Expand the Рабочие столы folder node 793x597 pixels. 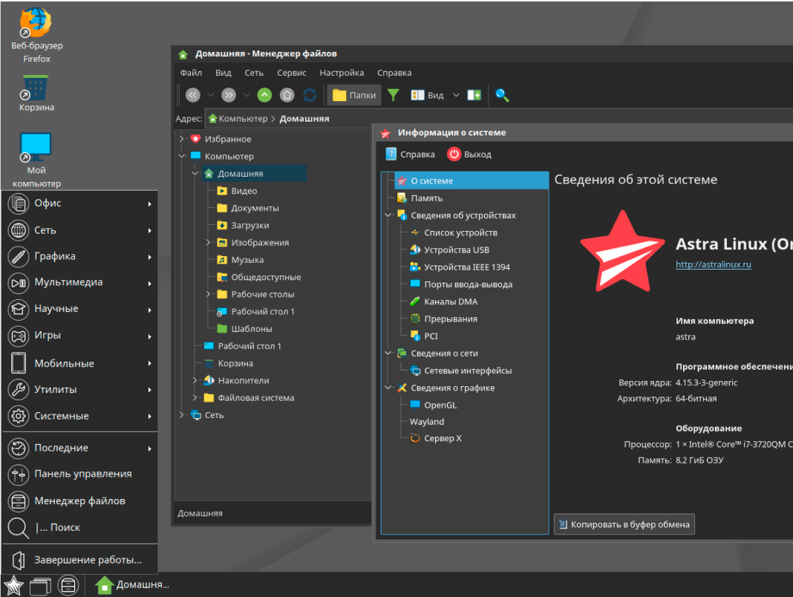209,294
